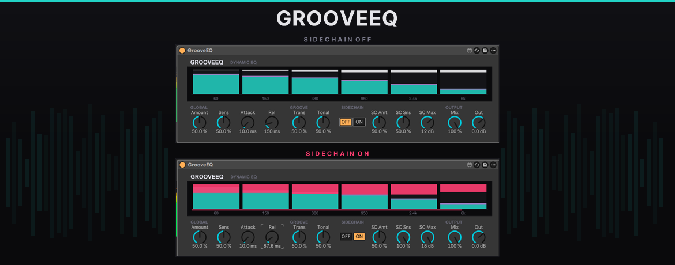Click Rel knob showing 87.6 ms
Image resolution: width=675 pixels, height=265 pixels.
coord(272,237)
